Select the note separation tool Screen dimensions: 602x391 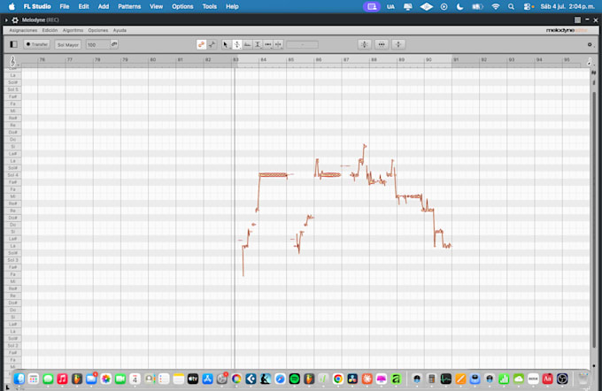coord(278,45)
